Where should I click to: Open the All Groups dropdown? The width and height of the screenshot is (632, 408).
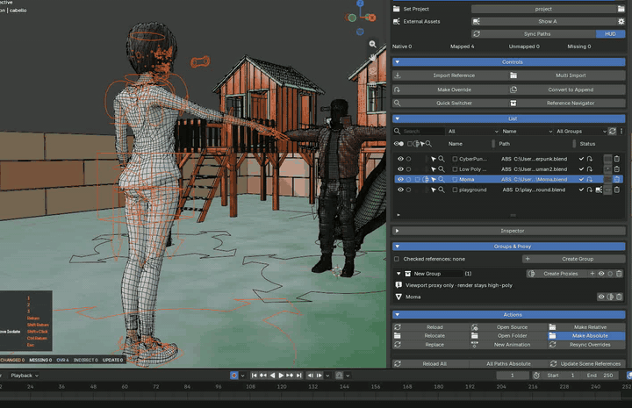click(x=580, y=132)
